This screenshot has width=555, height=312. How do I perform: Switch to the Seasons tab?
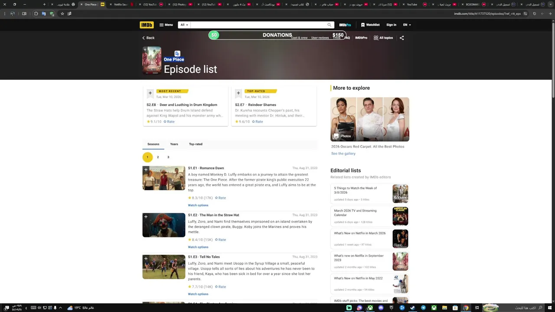coord(153,144)
